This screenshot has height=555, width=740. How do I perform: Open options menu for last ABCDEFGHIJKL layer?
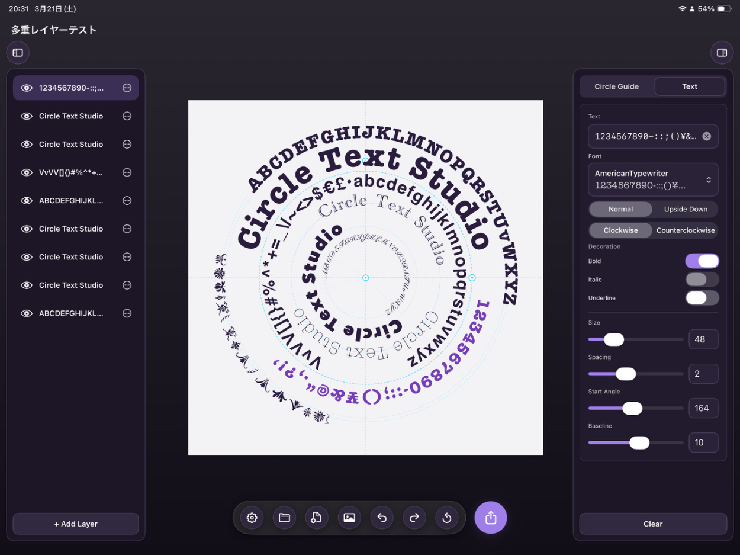(127, 313)
